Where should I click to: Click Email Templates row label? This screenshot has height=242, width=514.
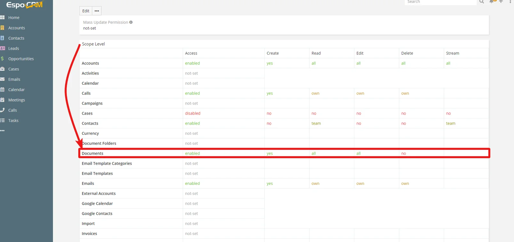[97, 173]
